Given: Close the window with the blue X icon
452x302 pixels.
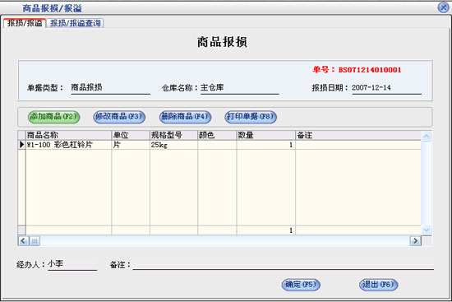Looking at the screenshot, I should [x=443, y=7].
